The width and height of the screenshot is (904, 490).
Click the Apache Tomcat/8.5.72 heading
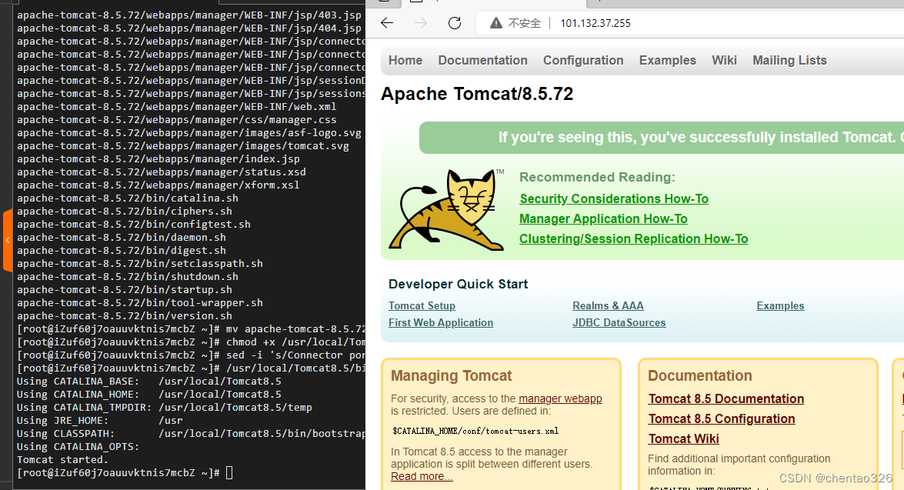(x=477, y=94)
